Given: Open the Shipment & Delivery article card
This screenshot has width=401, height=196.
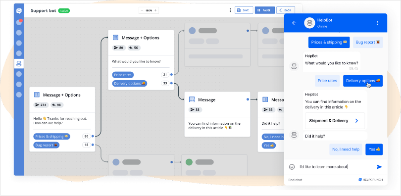Looking at the screenshot, I should click(335, 121).
